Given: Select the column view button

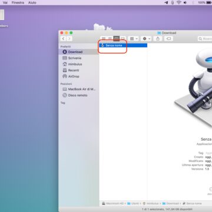Looking at the screenshot, I should [117, 39].
